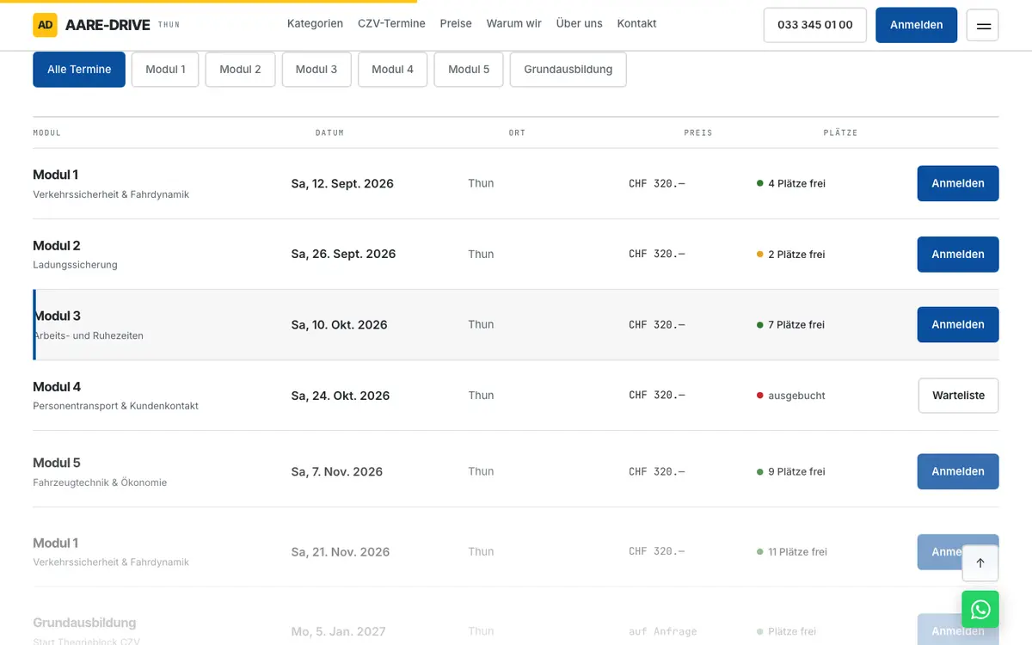The image size is (1032, 645).
Task: Open the Warum wir nav link
Action: click(514, 24)
